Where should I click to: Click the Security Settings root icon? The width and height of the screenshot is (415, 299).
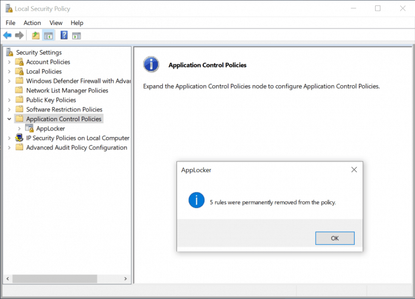tap(10, 52)
